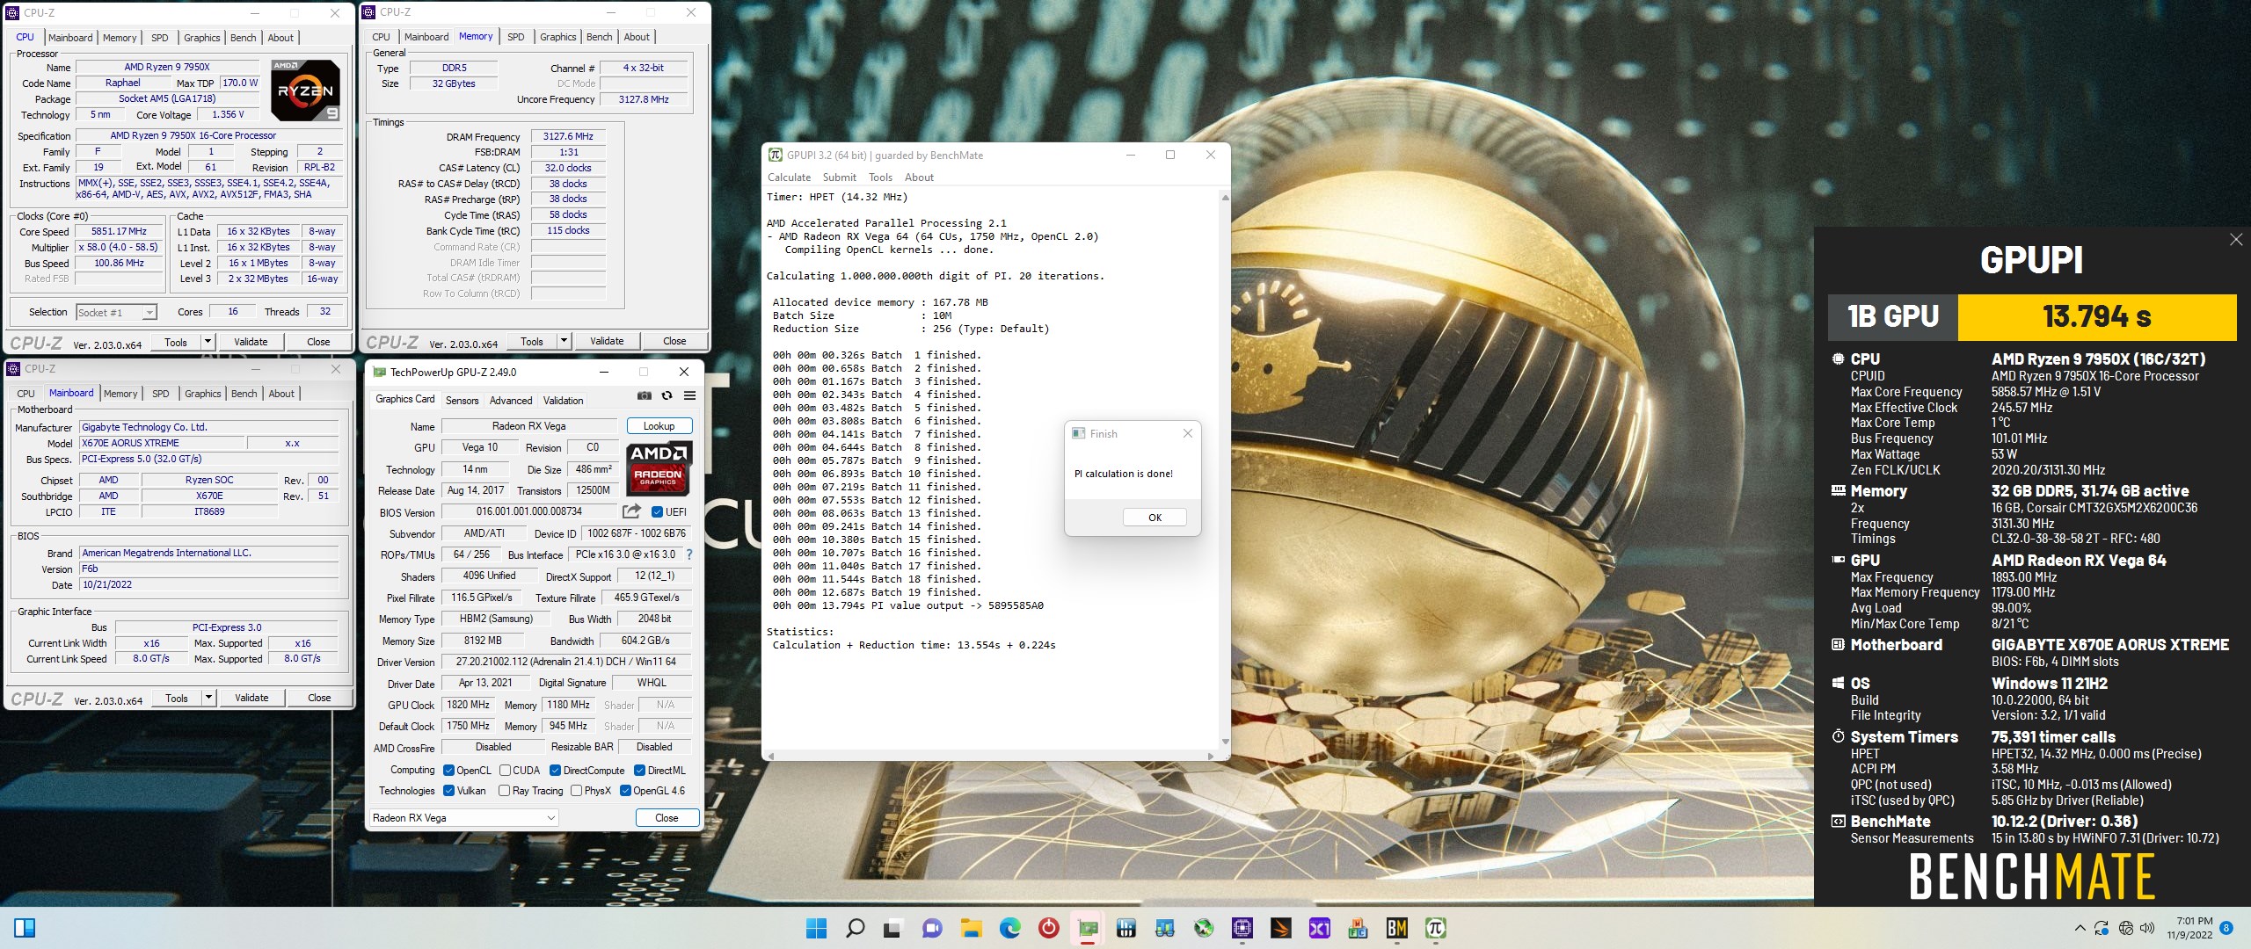Open the MFC blocks taskbar icon
The width and height of the screenshot is (2251, 949).
click(1359, 928)
